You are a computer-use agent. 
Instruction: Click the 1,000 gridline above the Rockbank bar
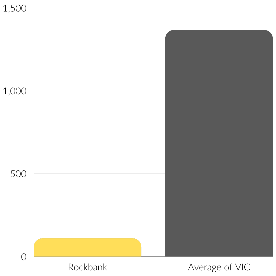(87, 91)
